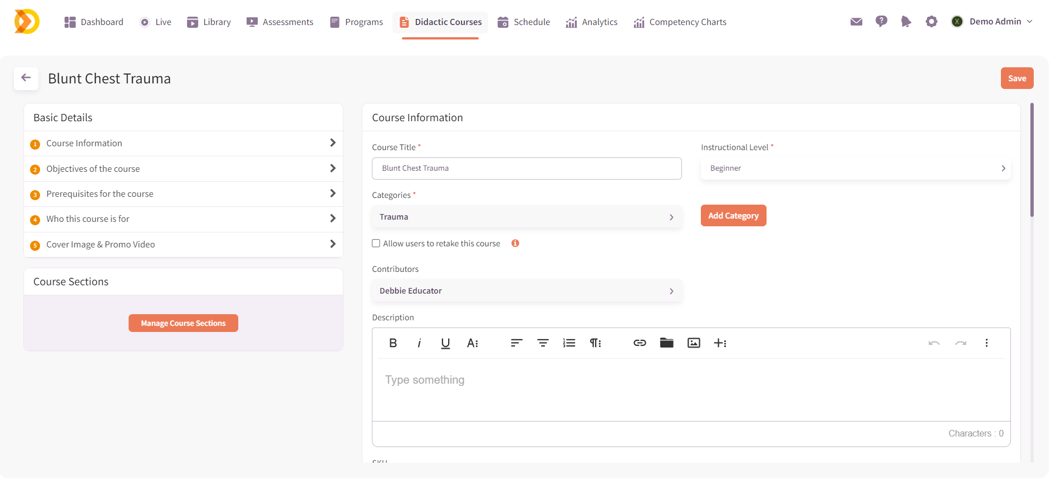Screen dimensions: 1051x486
Task: Switch to the Assessments tab
Action: (280, 22)
